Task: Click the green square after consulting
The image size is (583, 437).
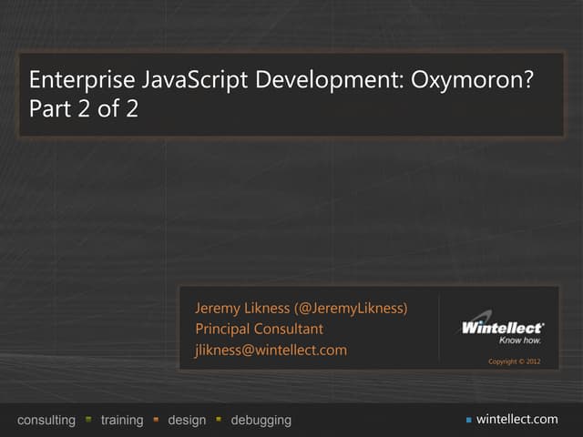Action: (x=88, y=420)
